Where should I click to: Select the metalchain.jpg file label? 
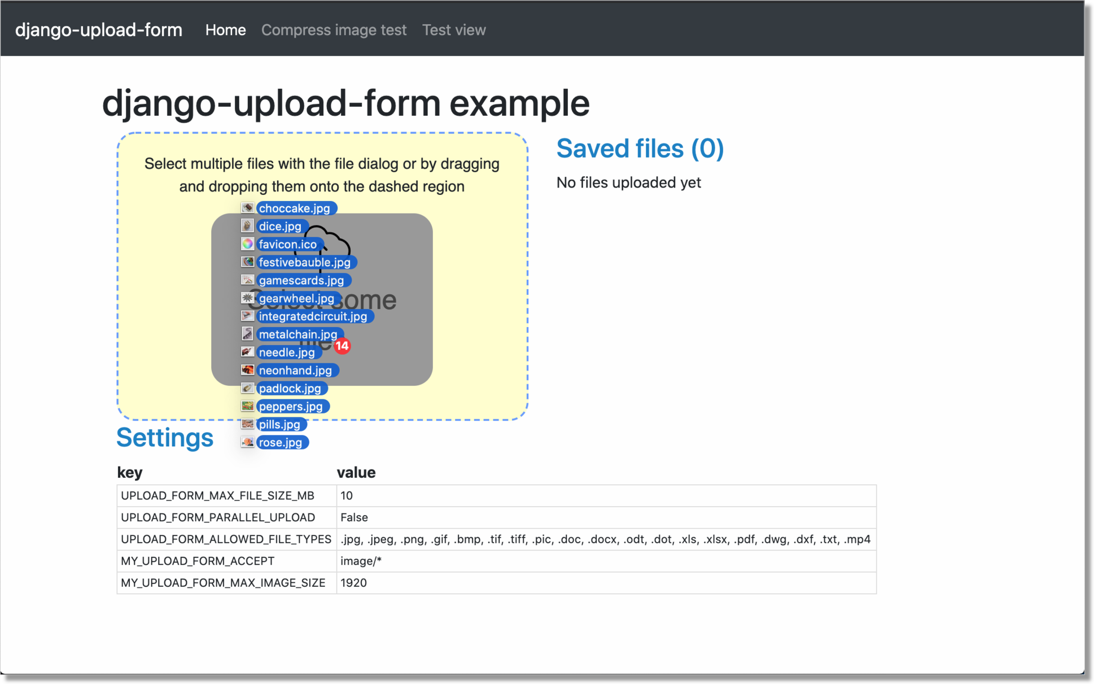click(x=297, y=334)
